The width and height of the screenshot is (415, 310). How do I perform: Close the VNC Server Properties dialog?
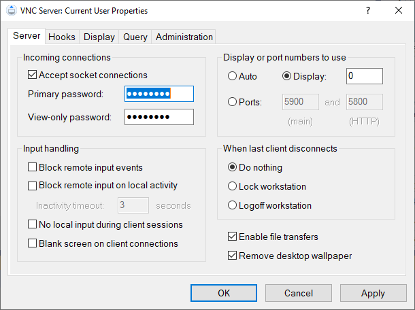click(x=399, y=11)
